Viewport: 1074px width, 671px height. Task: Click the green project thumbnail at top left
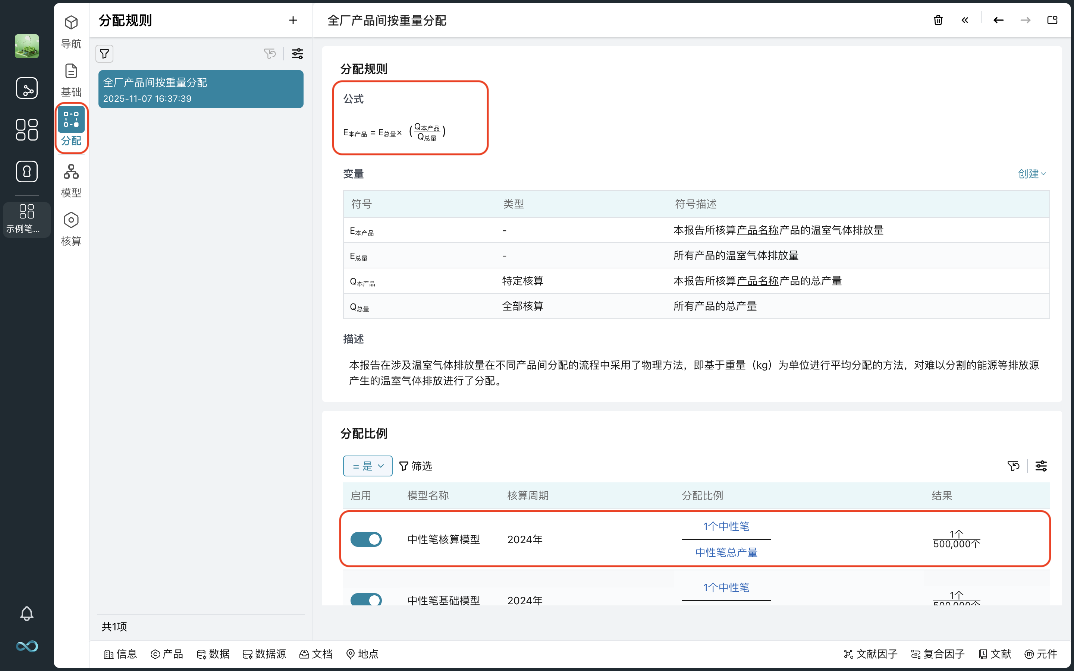coord(26,46)
